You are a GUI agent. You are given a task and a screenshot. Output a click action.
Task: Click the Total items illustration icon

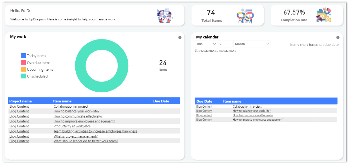point(245,16)
